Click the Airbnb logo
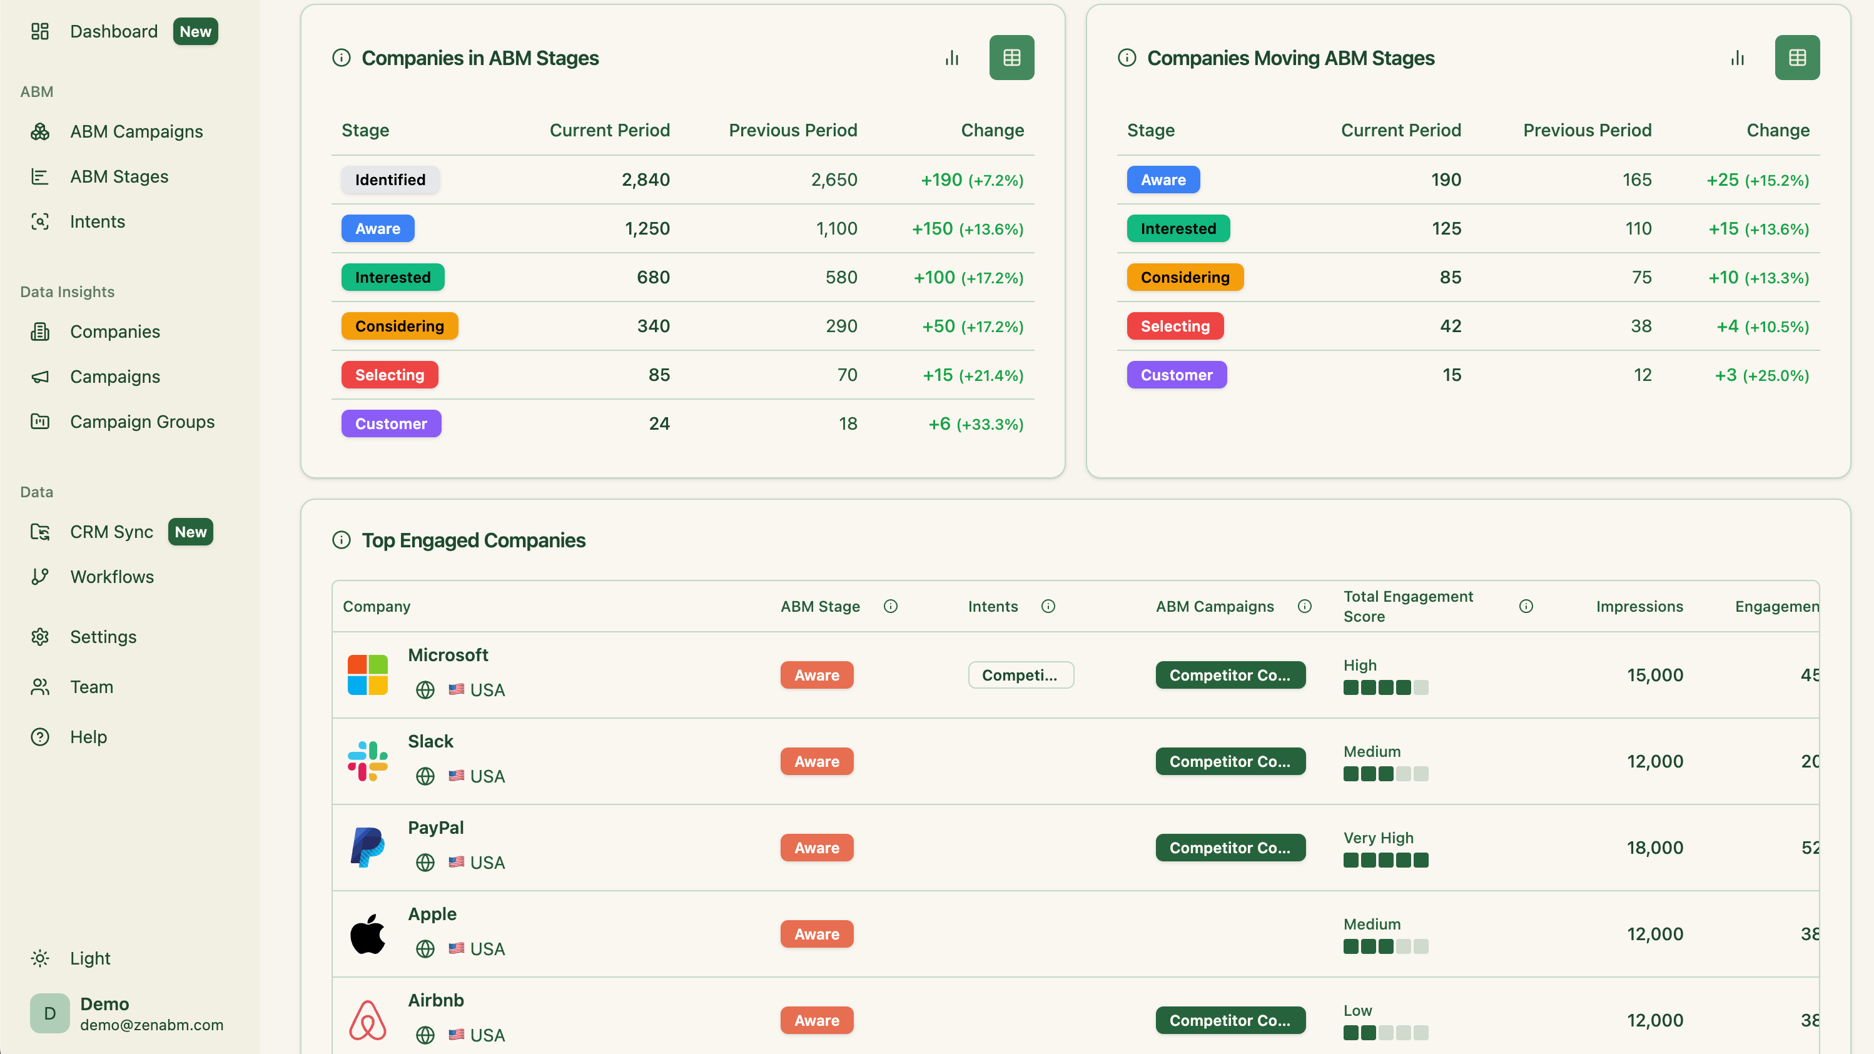1874x1054 pixels. coord(367,1021)
